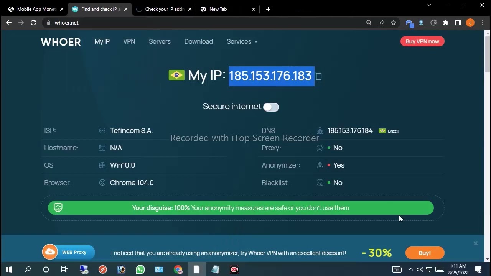Open WhatsApp from the taskbar

click(140, 269)
